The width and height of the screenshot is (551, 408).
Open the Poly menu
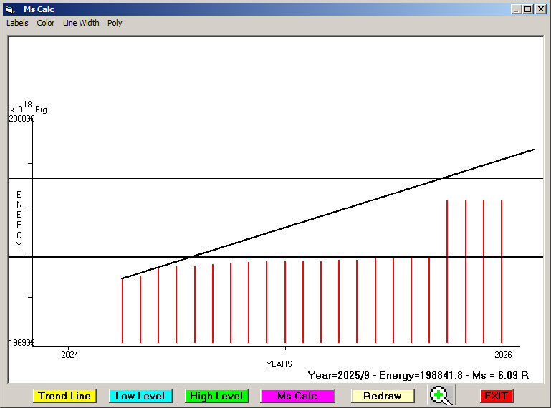pos(115,23)
